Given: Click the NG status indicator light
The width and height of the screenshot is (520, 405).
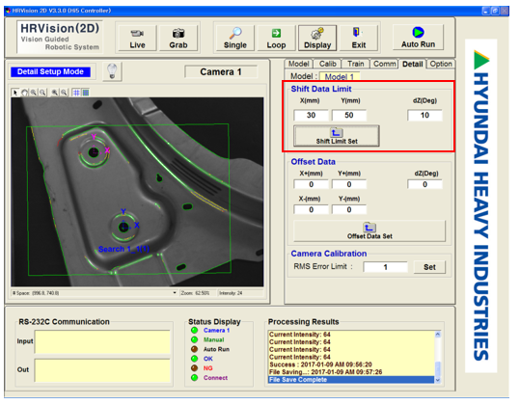Looking at the screenshot, I should click(x=194, y=368).
